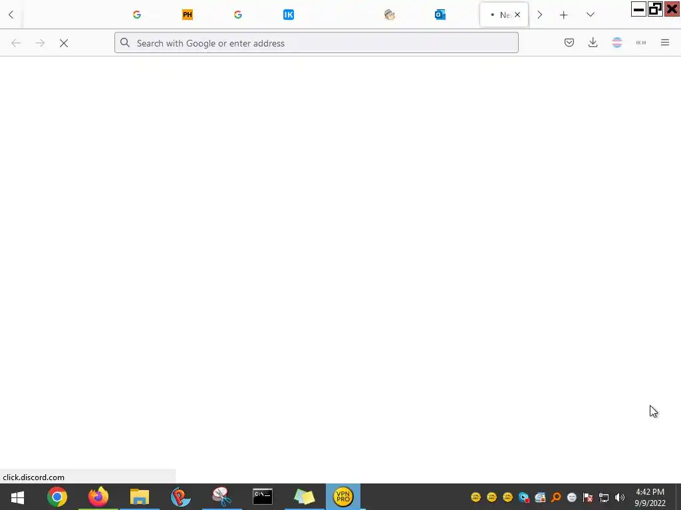Open the Downloads panel

(x=593, y=42)
